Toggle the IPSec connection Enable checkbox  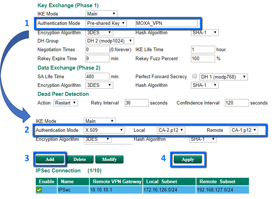coord(39,190)
